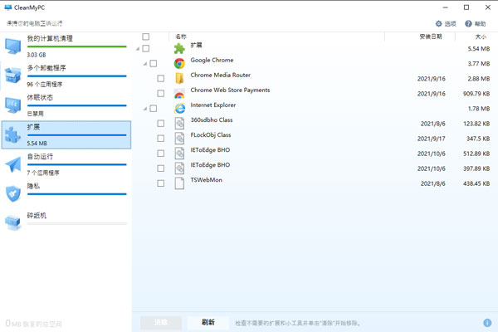
Task: Click the 2021/9/17 install date
Action: [x=431, y=139]
